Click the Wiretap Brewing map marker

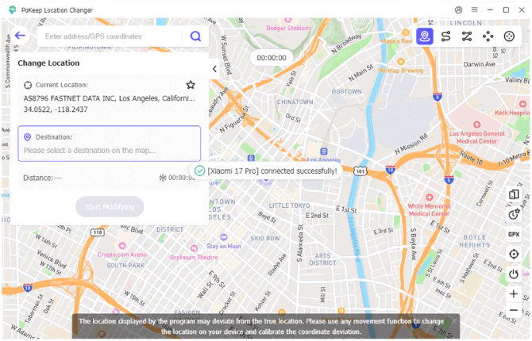(x=401, y=61)
